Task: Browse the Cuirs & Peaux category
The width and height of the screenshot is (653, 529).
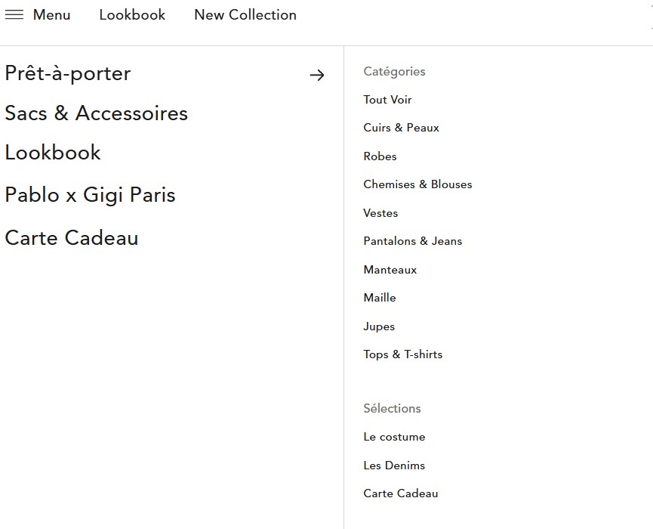Action: point(401,128)
